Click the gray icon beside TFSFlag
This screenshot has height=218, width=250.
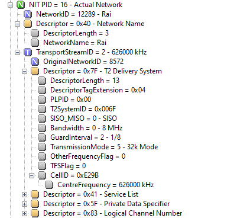coord(42,166)
